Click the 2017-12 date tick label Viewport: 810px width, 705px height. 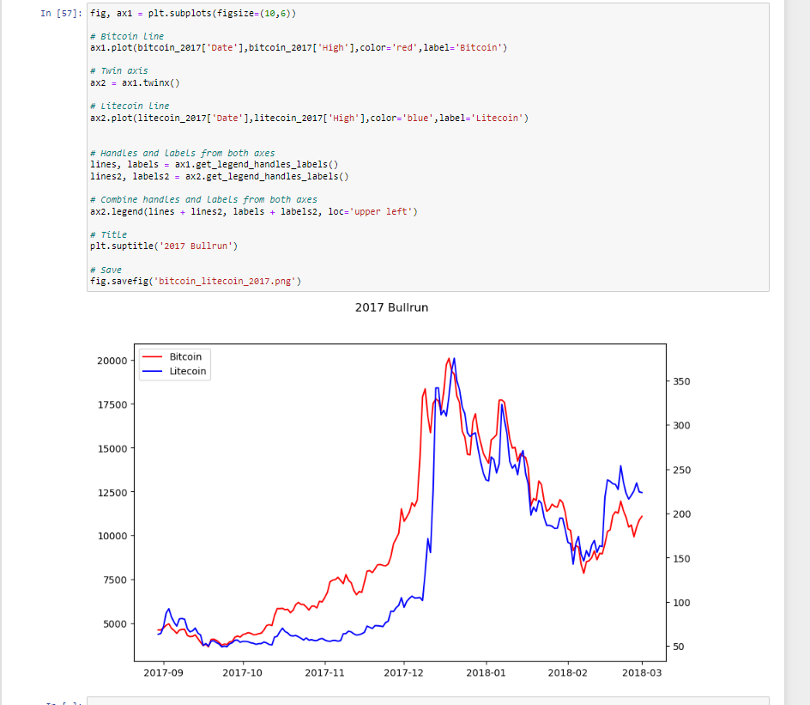405,673
